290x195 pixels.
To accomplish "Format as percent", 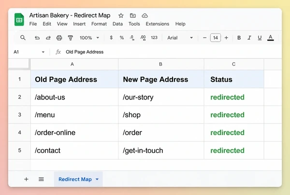I will pyautogui.click(x=122, y=38).
